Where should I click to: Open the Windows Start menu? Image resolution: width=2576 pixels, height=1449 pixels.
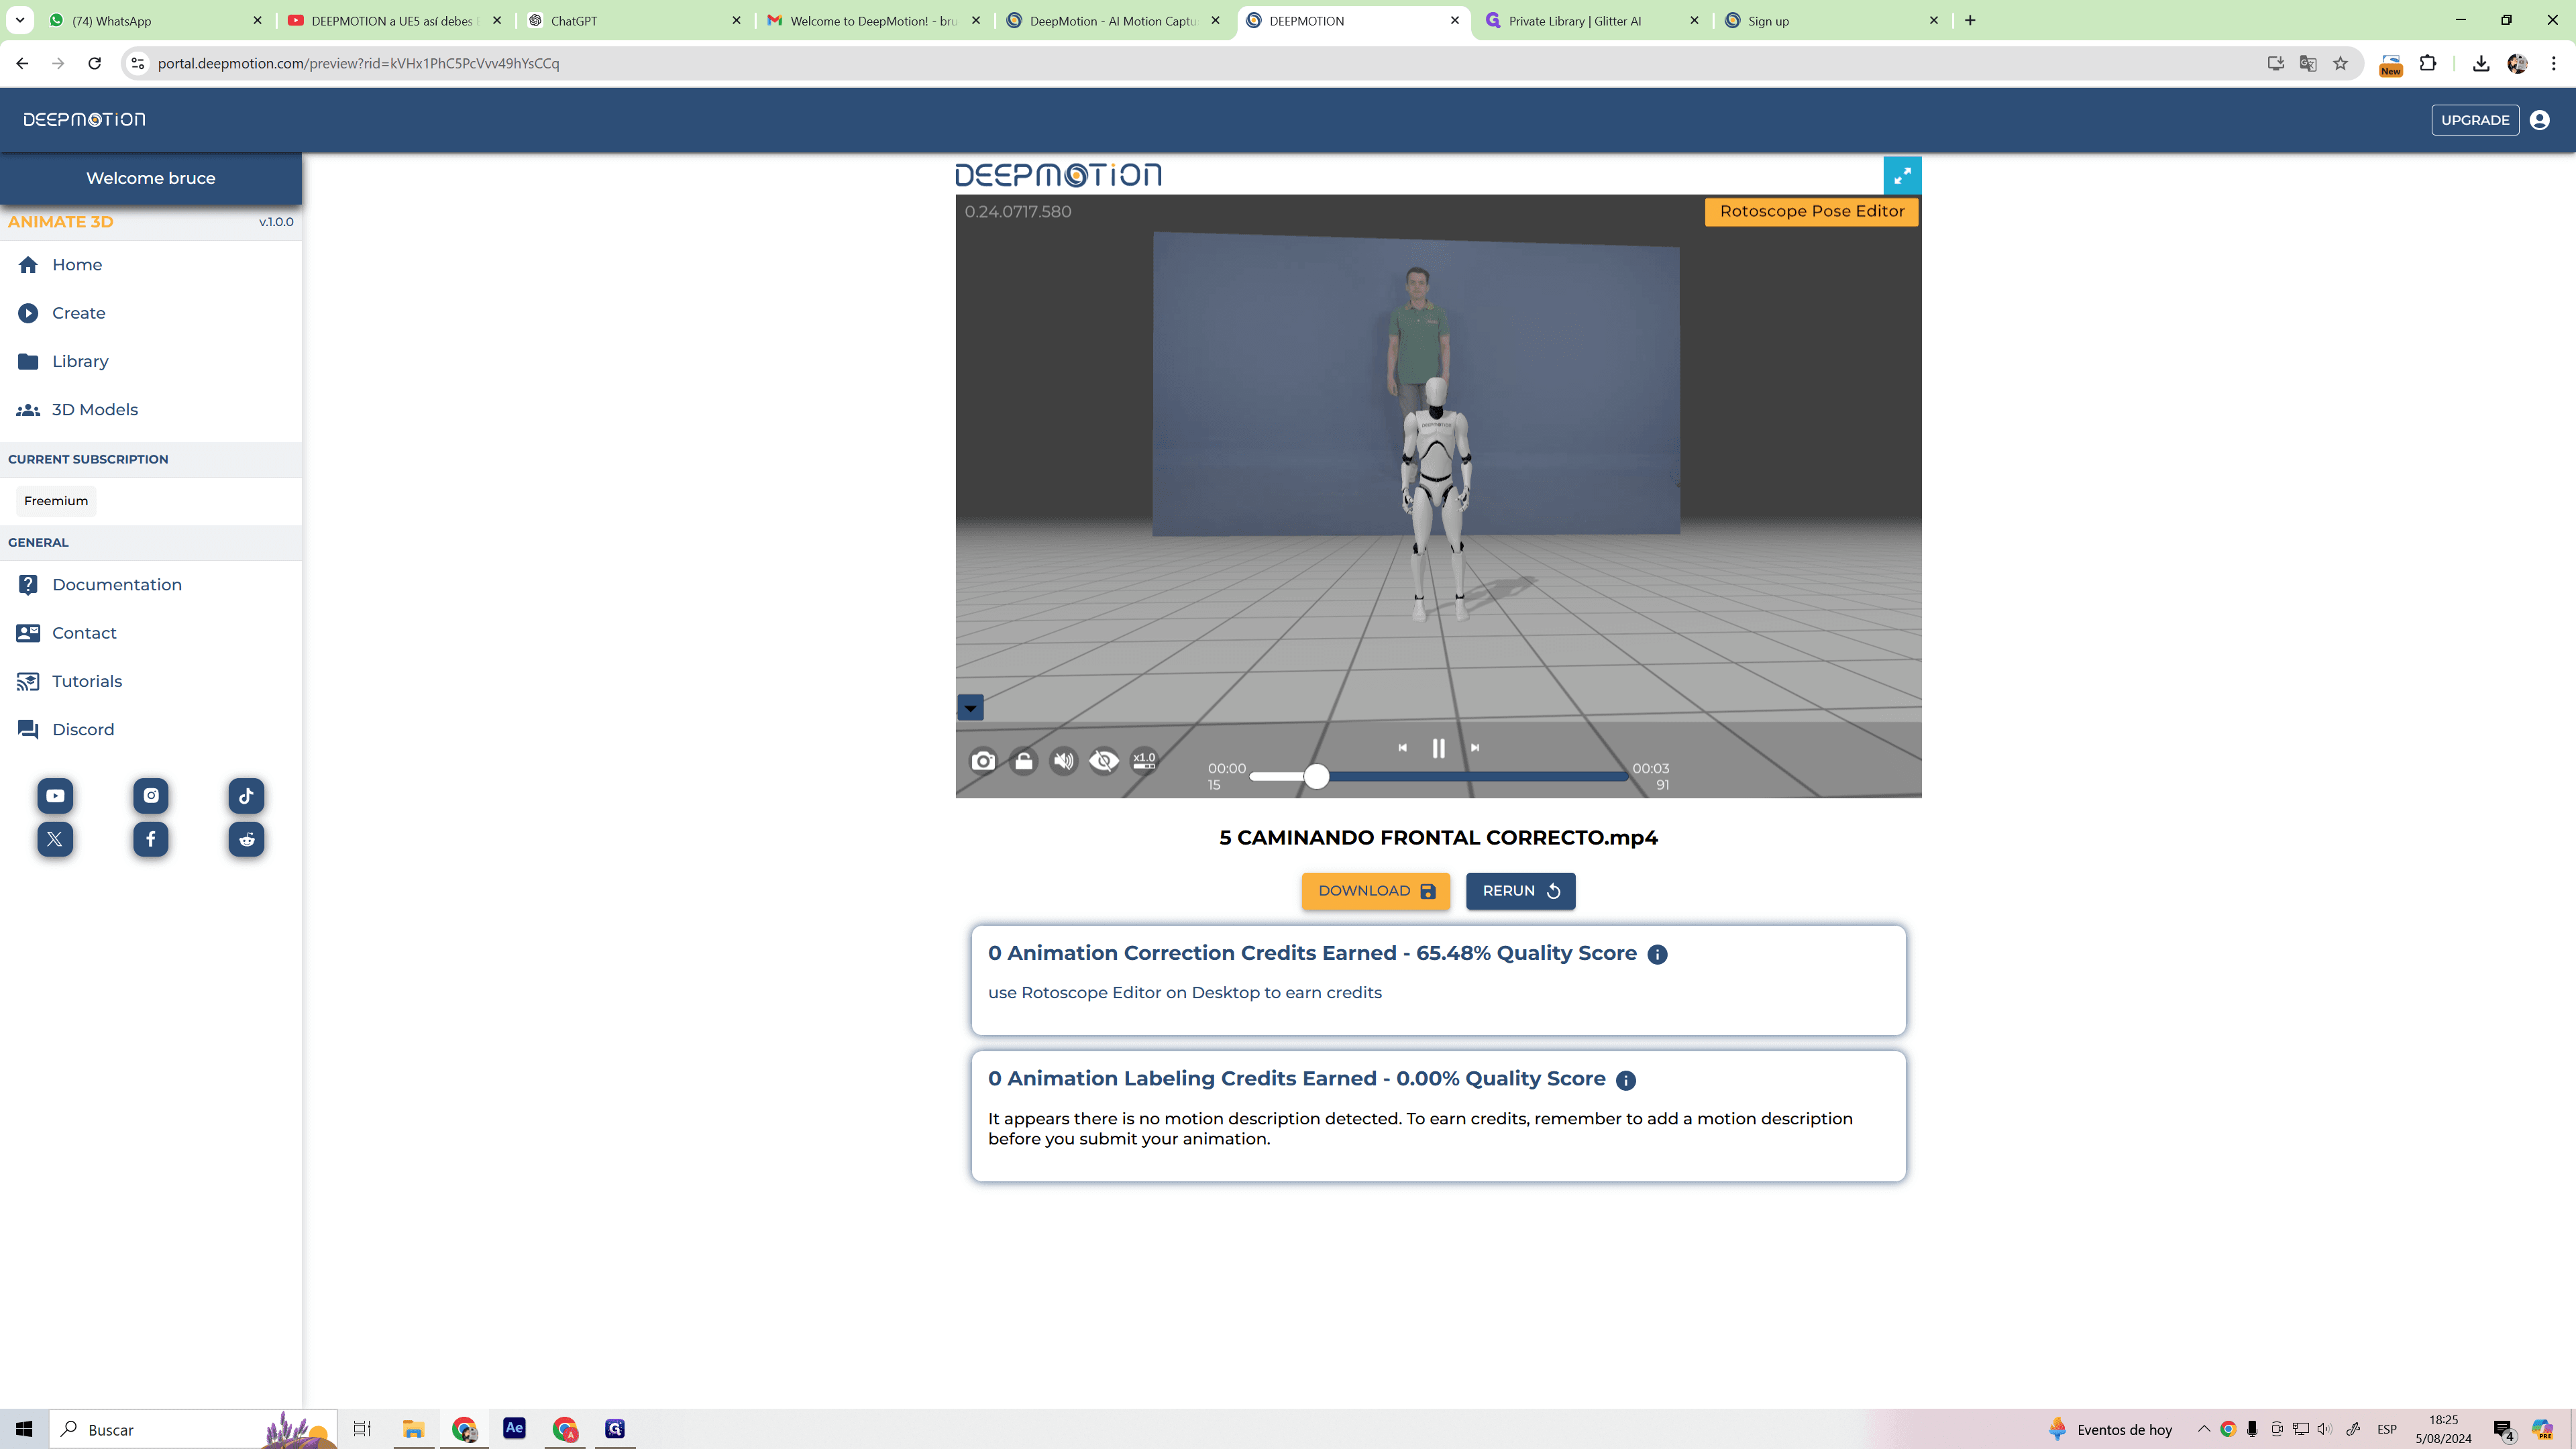24,1429
